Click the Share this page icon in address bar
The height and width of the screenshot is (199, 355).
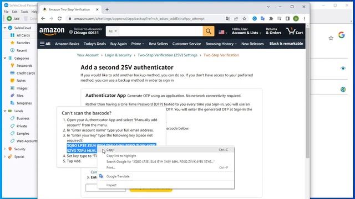[x=236, y=18]
